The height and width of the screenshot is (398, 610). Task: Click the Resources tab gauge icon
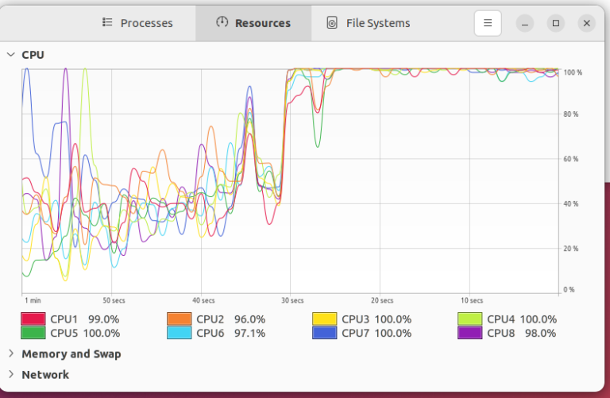tap(222, 23)
